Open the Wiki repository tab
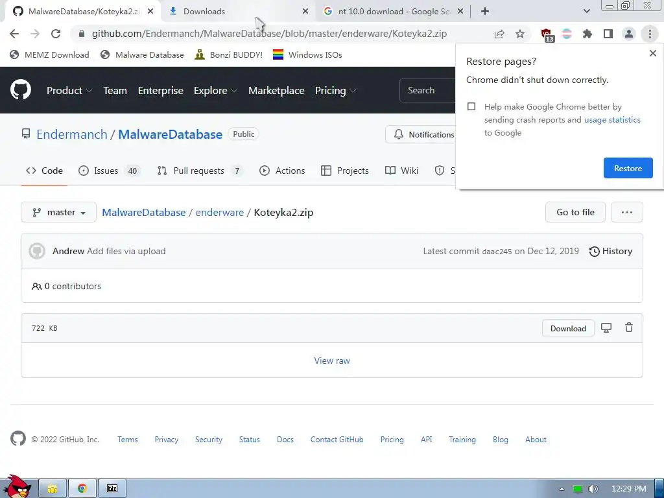The height and width of the screenshot is (498, 664). pos(401,171)
